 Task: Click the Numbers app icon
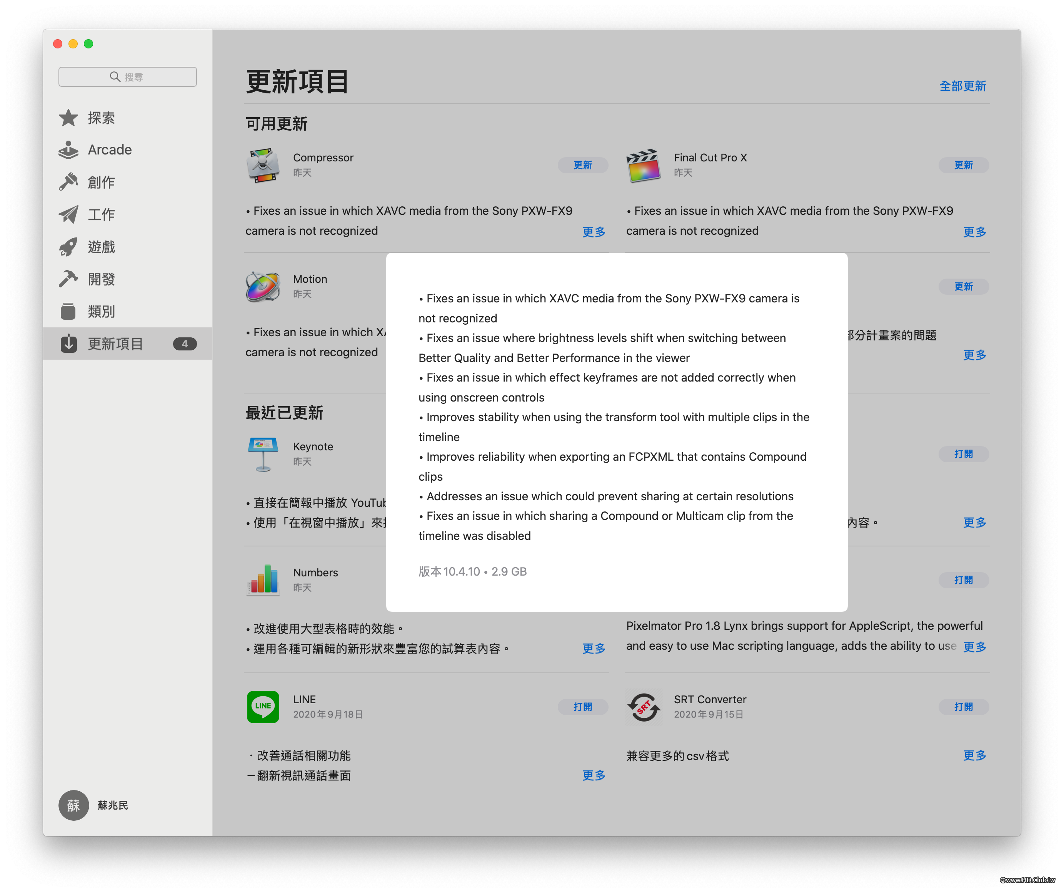coord(263,580)
